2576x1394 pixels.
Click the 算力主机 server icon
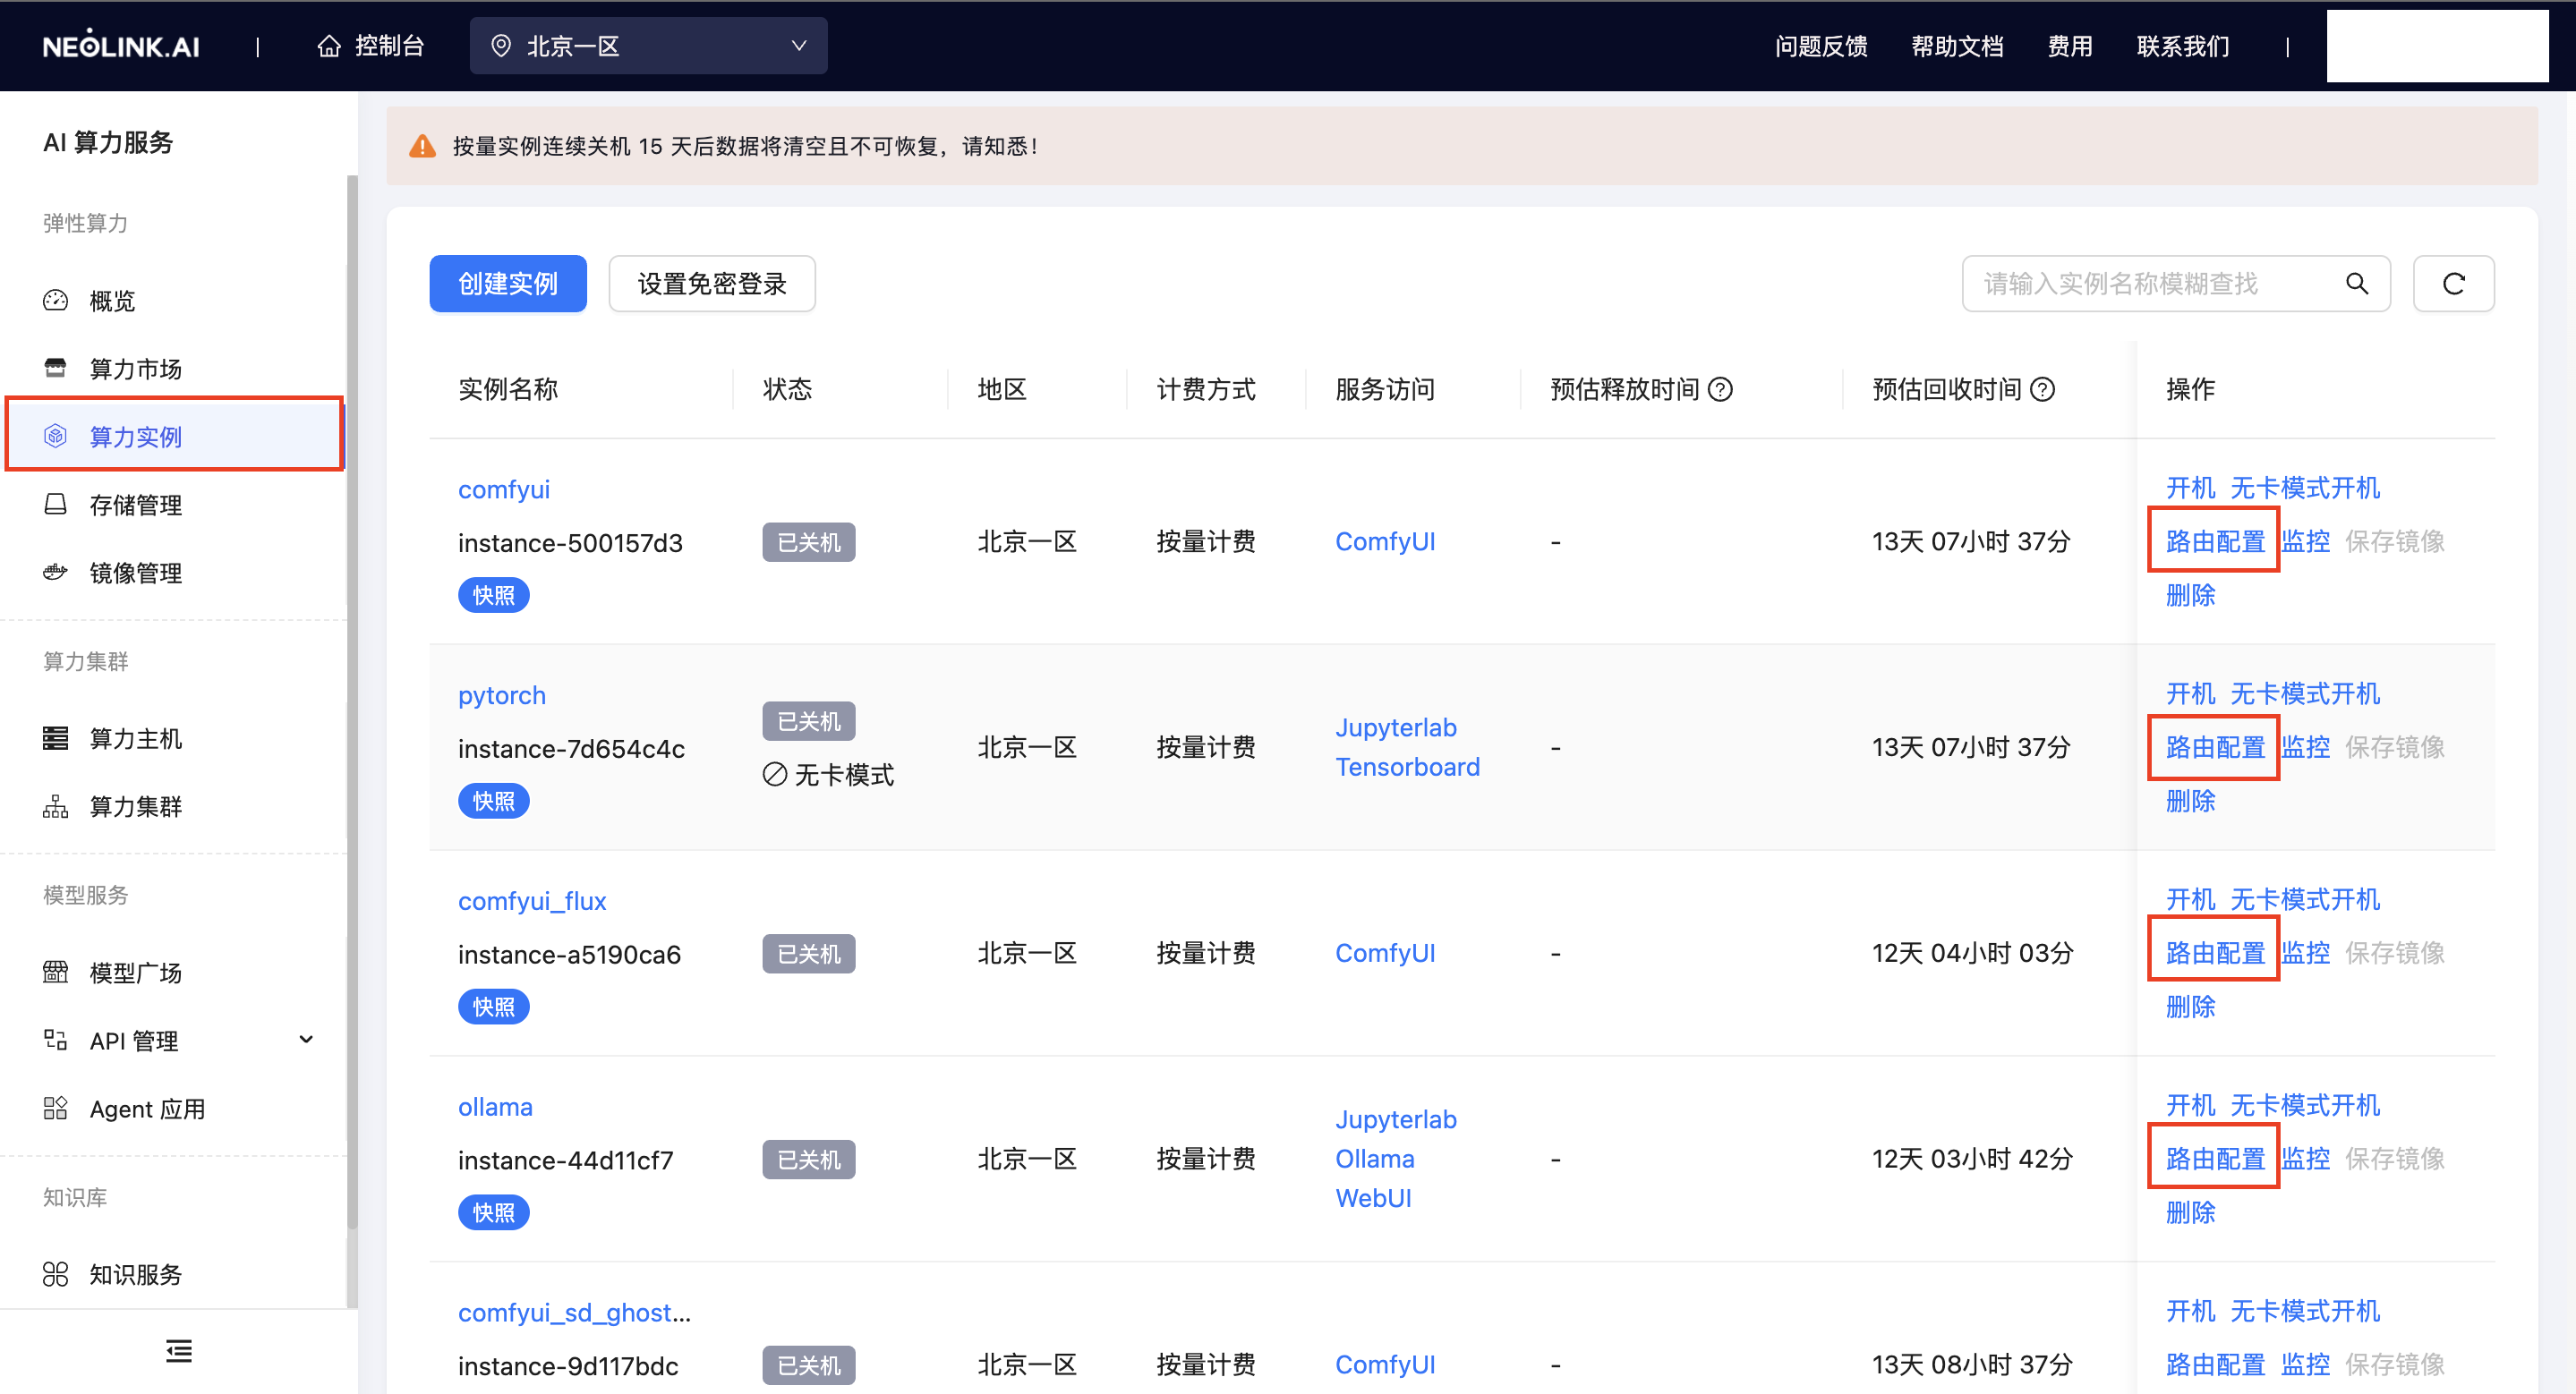pos(56,738)
